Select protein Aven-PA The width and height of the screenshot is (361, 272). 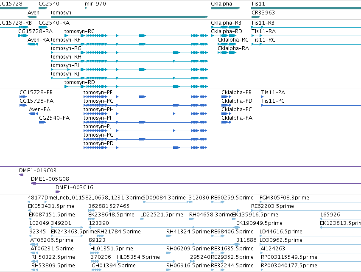coord(34,114)
